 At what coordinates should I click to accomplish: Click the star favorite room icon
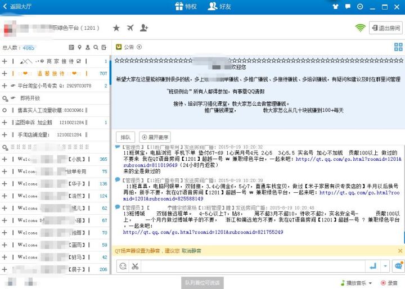(116, 28)
